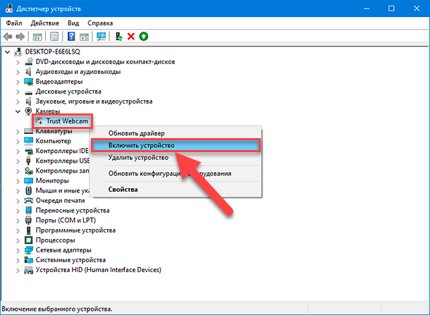430x315 pixels.
Task: Click the Устройства HID category icon
Action: point(28,270)
